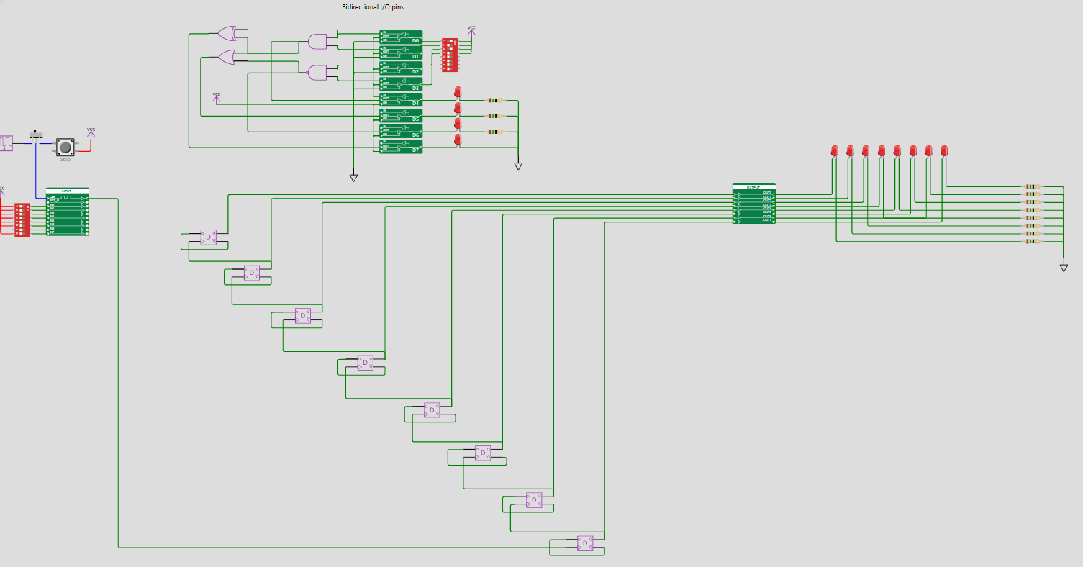The width and height of the screenshot is (1083, 567).
Task: Click the 'Bidirectional I/O pins' title text
Action: pyautogui.click(x=372, y=6)
